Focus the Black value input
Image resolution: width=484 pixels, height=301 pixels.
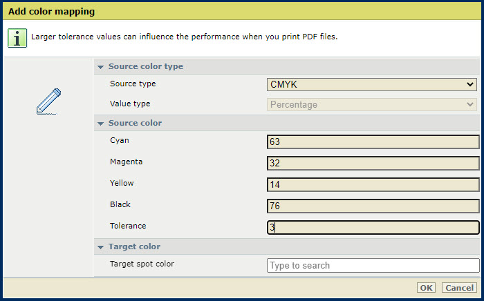(x=372, y=206)
